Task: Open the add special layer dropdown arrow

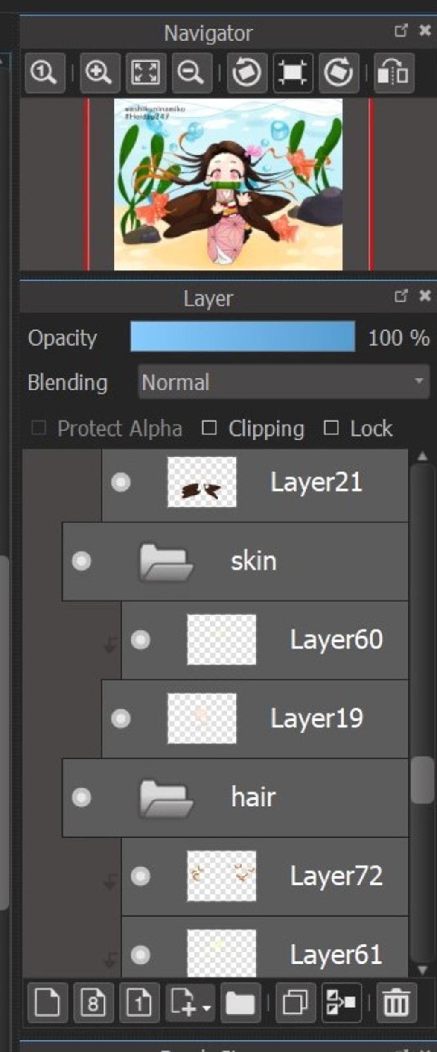Action: coord(207,1008)
